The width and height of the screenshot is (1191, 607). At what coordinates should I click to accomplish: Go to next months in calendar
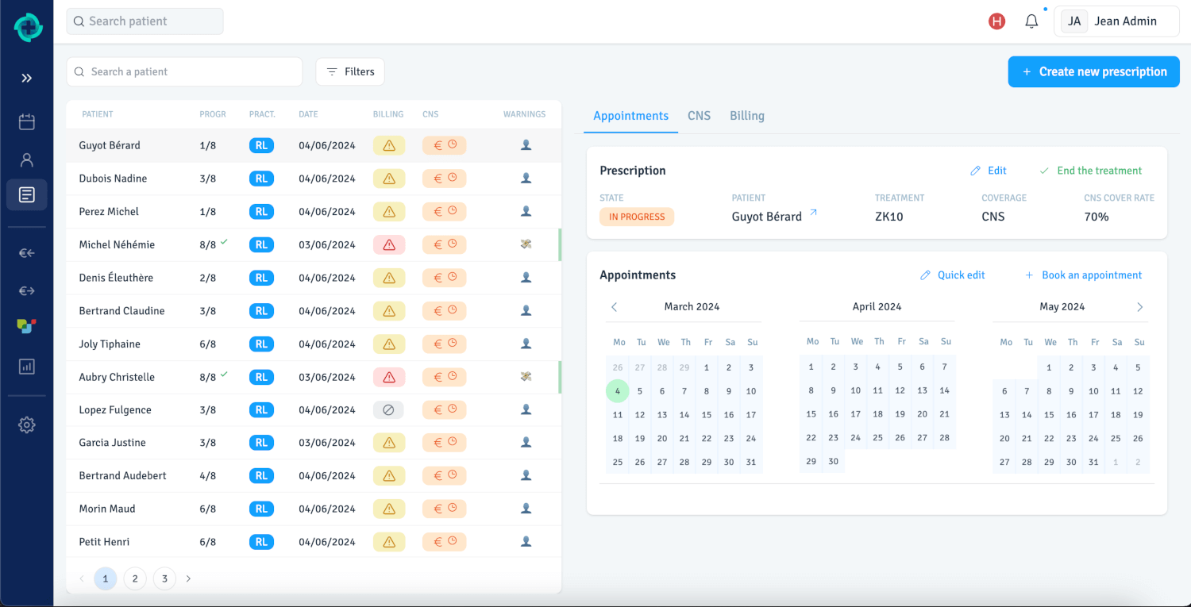click(x=1140, y=307)
